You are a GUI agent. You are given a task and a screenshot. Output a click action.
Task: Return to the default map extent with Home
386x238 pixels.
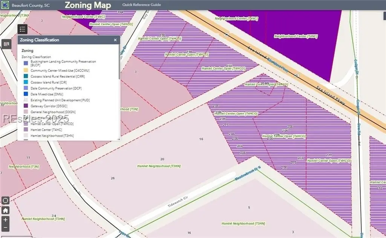pyautogui.click(x=5, y=210)
